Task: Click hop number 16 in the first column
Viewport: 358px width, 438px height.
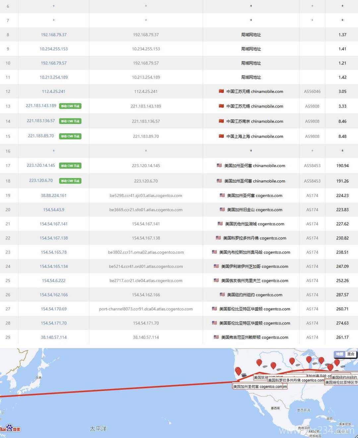Action: (x=8, y=151)
